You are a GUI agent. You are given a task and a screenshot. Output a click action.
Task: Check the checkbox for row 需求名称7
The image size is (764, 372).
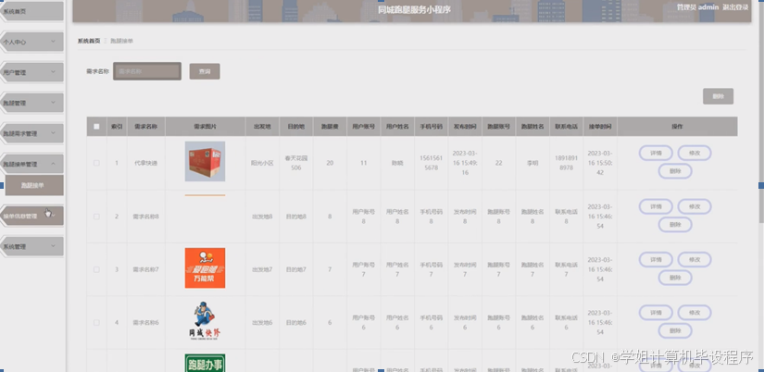pyautogui.click(x=96, y=269)
